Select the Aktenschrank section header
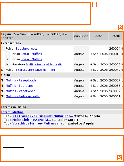Screen dimensions: 124x166 (62, 43)
